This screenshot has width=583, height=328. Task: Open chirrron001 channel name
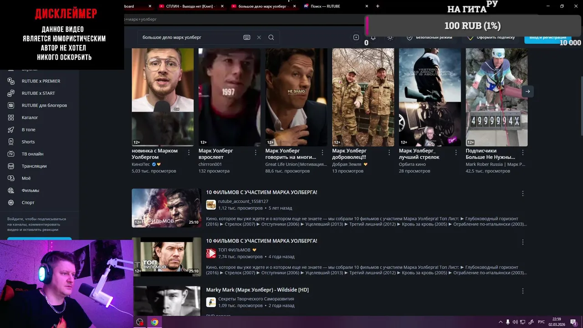tap(210, 164)
